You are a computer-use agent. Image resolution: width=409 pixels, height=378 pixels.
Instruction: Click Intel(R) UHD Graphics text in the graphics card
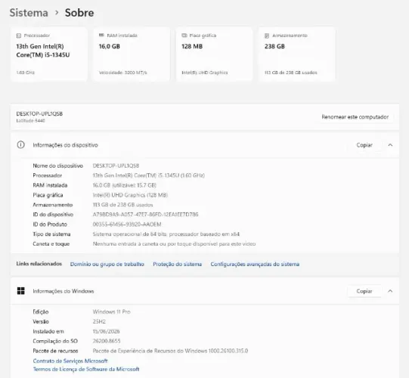click(x=205, y=73)
